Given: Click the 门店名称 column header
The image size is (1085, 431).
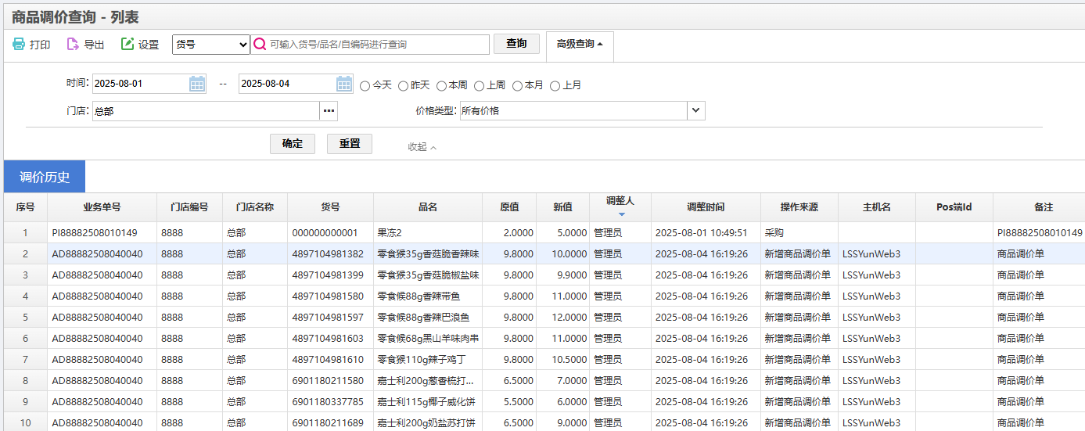Looking at the screenshot, I should 255,207.
